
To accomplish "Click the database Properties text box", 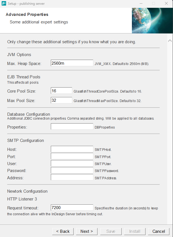I will [x=72, y=127].
